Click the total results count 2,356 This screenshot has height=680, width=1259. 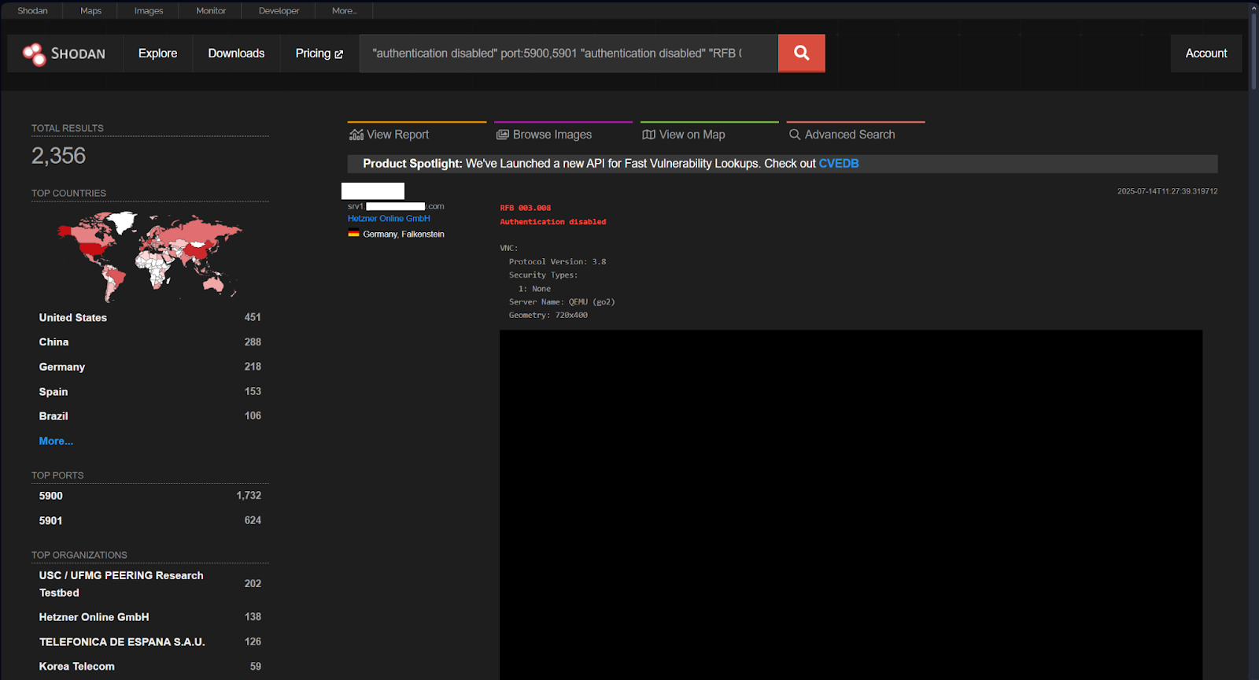pos(58,156)
